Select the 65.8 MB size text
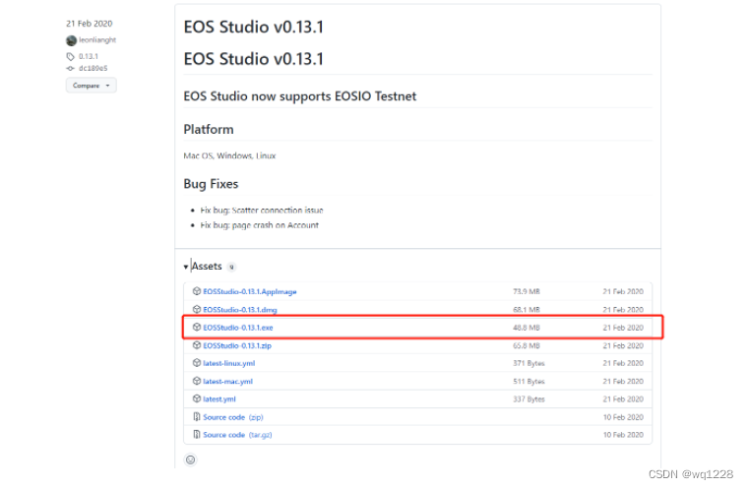This screenshot has width=748, height=489. pos(527,345)
